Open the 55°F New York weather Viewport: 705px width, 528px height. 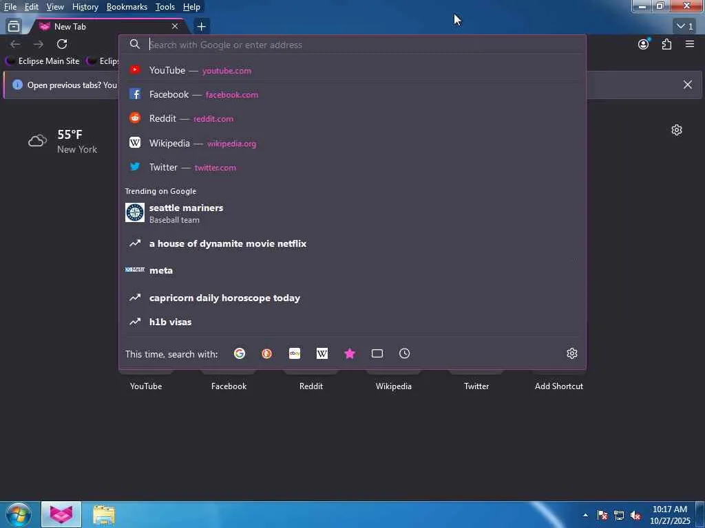[63, 141]
